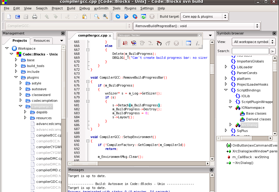Click the Save file toolbar icon
Image resolution: width=279 pixels, height=192 pixels.
(x=26, y=16)
